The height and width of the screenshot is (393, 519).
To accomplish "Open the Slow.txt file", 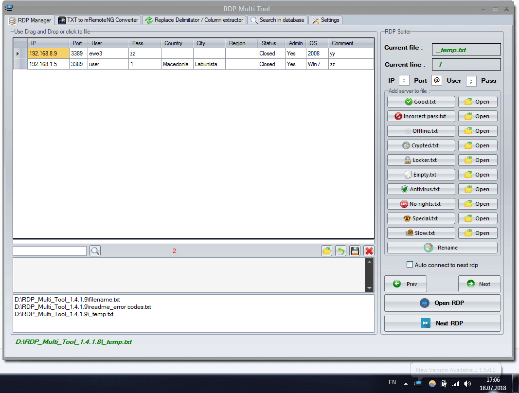I will click(x=478, y=233).
